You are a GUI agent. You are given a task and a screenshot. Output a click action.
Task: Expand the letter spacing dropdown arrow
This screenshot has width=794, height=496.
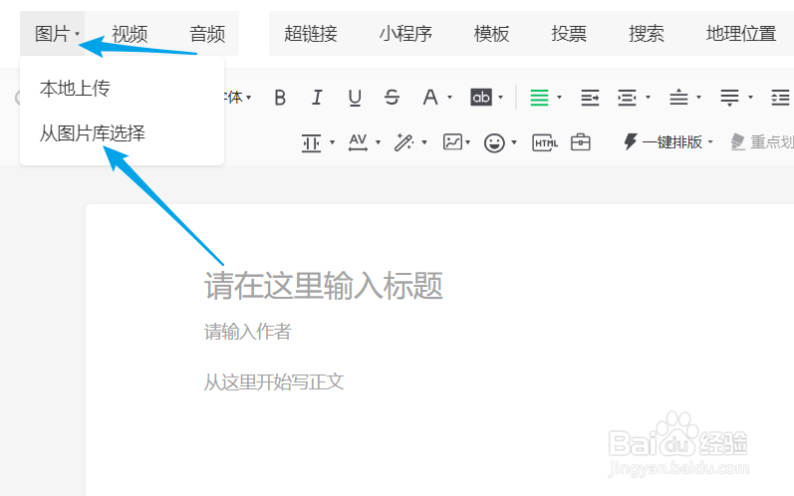coord(378,142)
